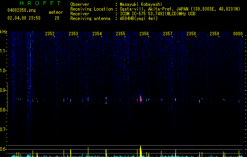Click the 1.1 frequency axis label

point(4,51)
